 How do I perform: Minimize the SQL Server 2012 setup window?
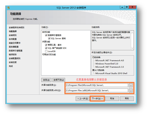pyautogui.click(x=122, y=7)
